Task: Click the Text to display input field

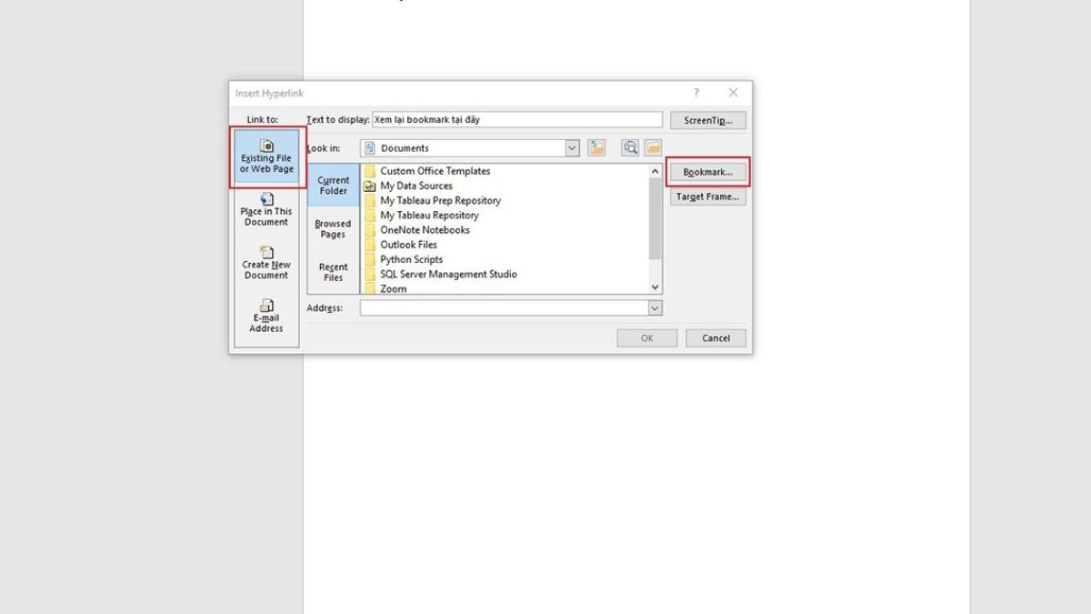Action: pyautogui.click(x=516, y=120)
